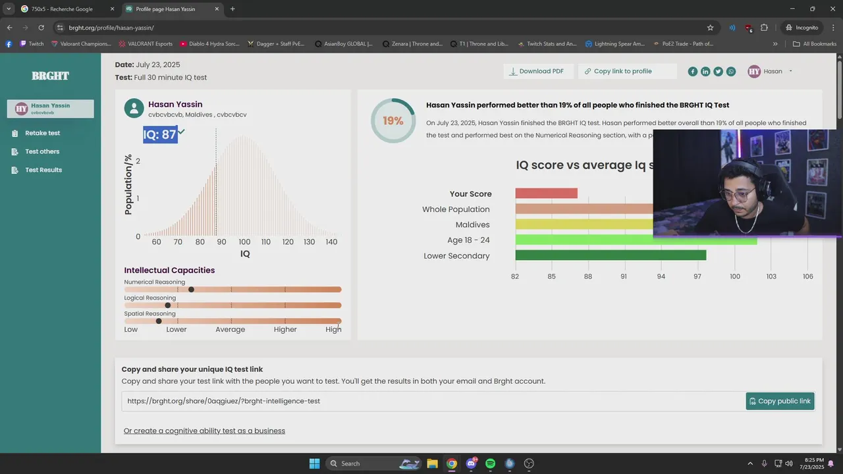Click the Spatial Reasoning slider marker
Image resolution: width=843 pixels, height=474 pixels.
[x=159, y=321]
